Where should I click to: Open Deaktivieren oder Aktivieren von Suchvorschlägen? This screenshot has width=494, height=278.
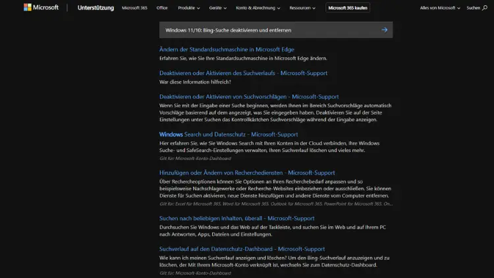[x=249, y=96]
